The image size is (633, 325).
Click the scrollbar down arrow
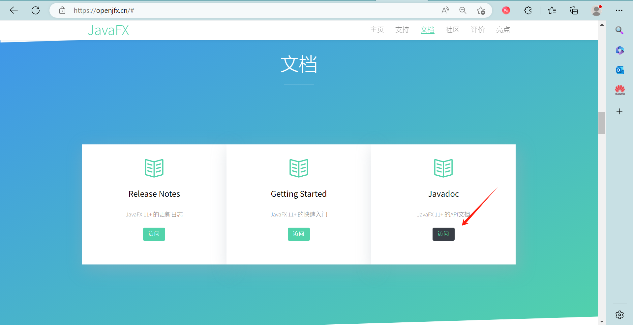602,321
